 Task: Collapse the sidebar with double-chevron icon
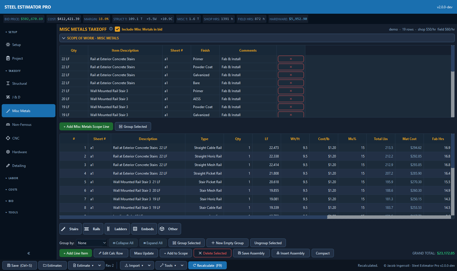click(29, 253)
